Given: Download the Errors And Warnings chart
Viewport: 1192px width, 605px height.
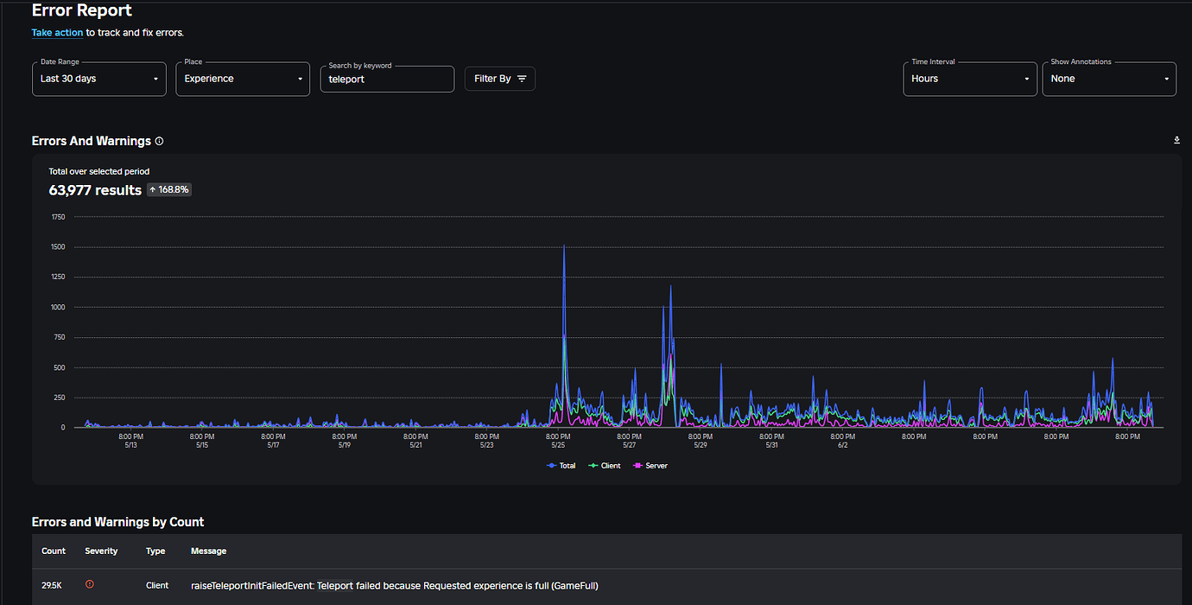Looking at the screenshot, I should (x=1176, y=140).
